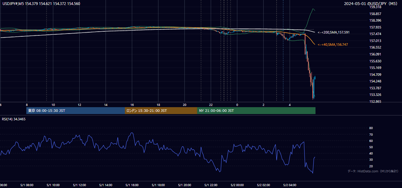Click price axis value 158.857
The width and height of the screenshot is (402, 188).
pos(376,14)
